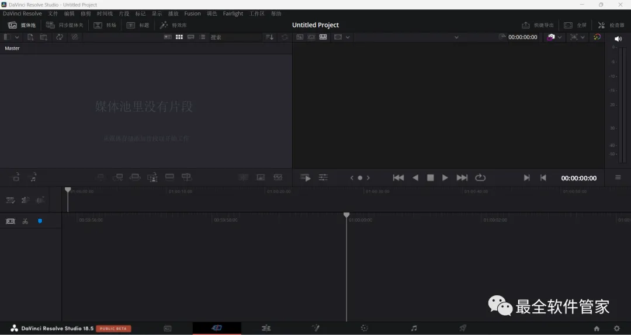Jump to the first frame
Image resolution: width=631 pixels, height=335 pixels.
(x=398, y=178)
